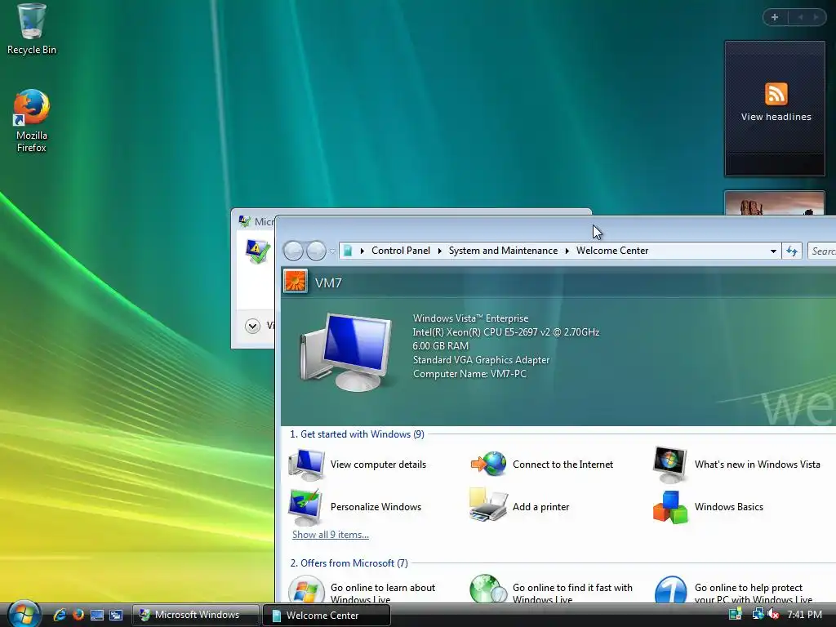Click the VM7 user account picture
Viewport: 836px width, 627px height.
coord(296,282)
